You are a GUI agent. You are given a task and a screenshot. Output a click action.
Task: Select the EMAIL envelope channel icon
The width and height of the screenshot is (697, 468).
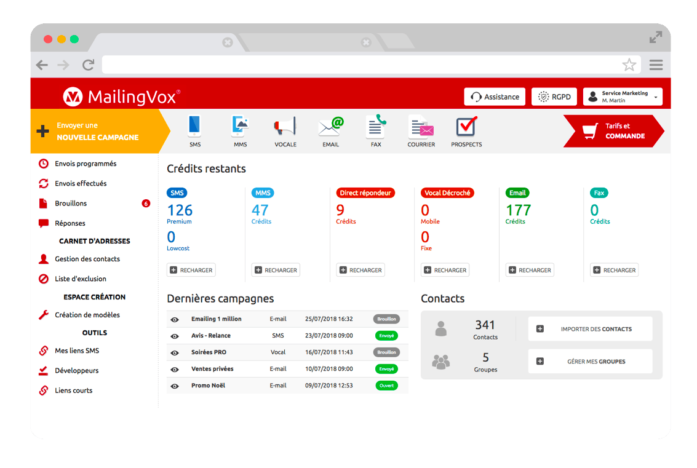330,127
